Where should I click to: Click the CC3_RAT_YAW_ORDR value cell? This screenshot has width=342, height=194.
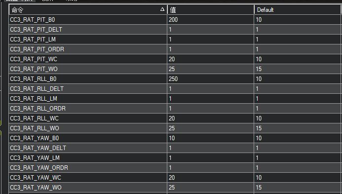point(210,168)
